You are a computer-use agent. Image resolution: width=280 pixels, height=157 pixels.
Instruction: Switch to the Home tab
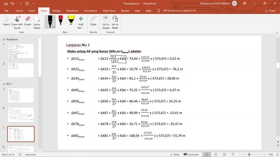tap(19, 10)
